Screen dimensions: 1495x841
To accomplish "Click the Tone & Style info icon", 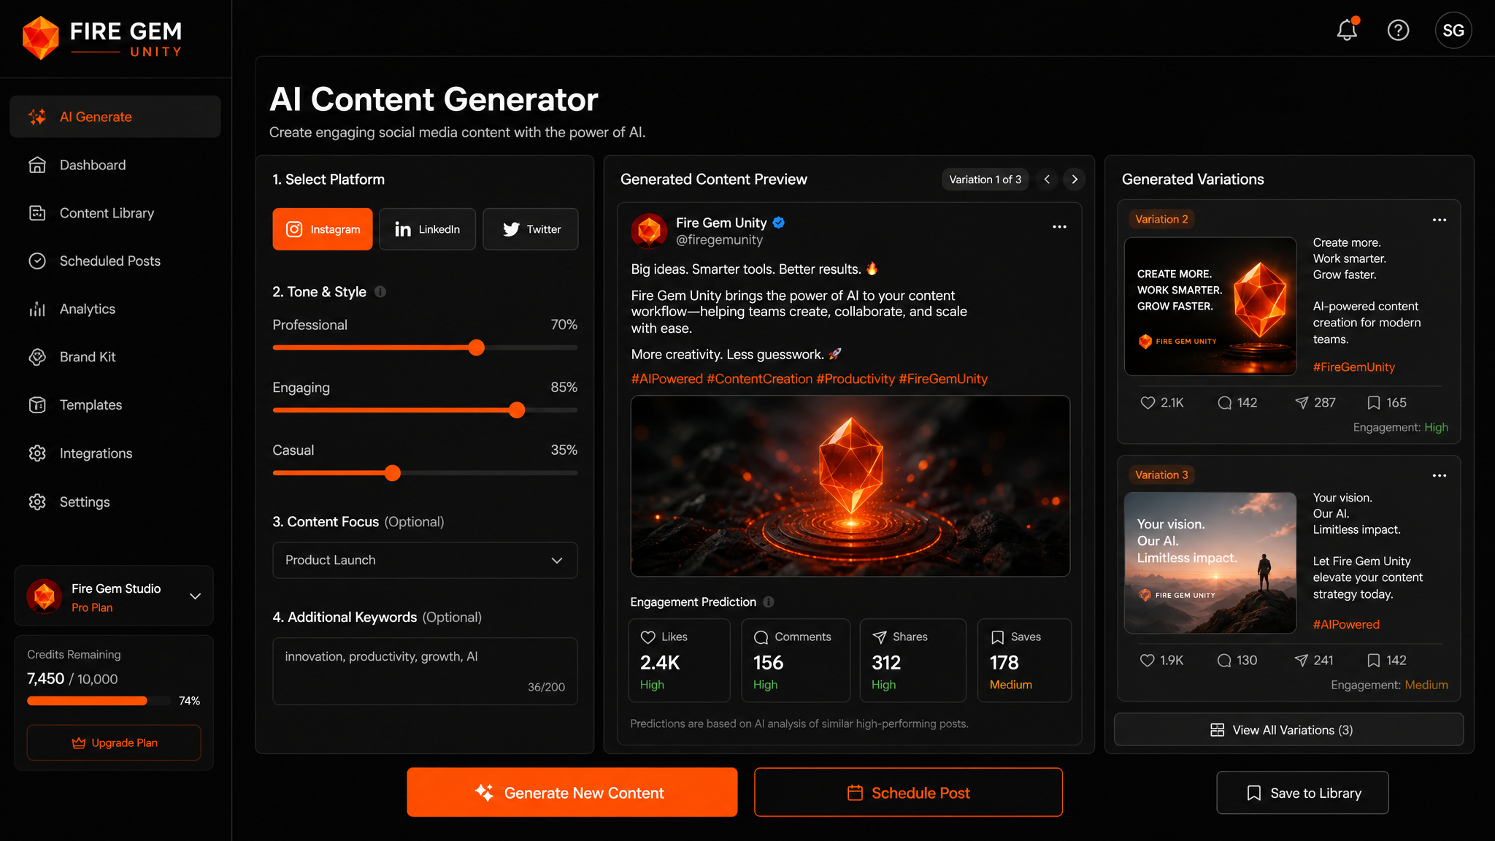I will click(380, 292).
